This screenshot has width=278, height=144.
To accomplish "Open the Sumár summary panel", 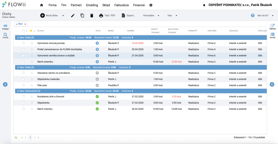I will tap(273, 36).
